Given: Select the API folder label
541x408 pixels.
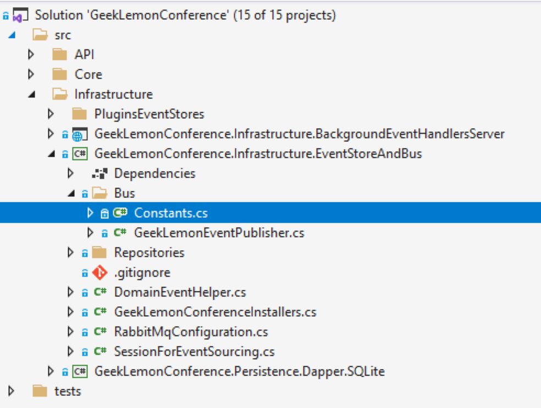Looking at the screenshot, I should point(84,54).
